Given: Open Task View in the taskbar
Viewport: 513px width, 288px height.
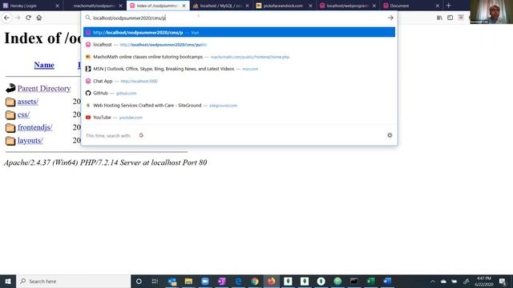Looking at the screenshot, I should (x=155, y=281).
